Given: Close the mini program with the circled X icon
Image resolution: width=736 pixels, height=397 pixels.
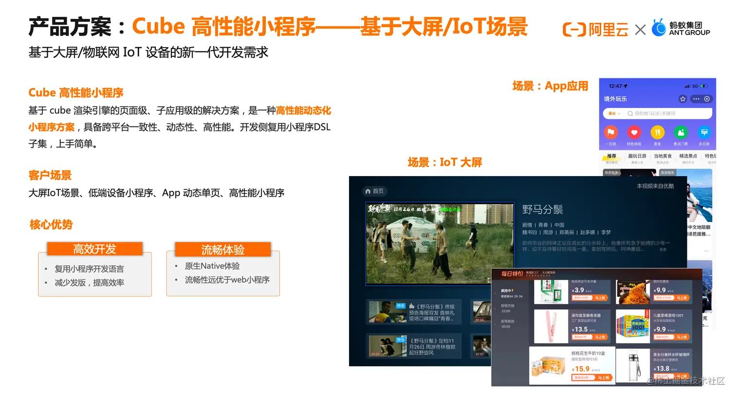Looking at the screenshot, I should coord(707,99).
